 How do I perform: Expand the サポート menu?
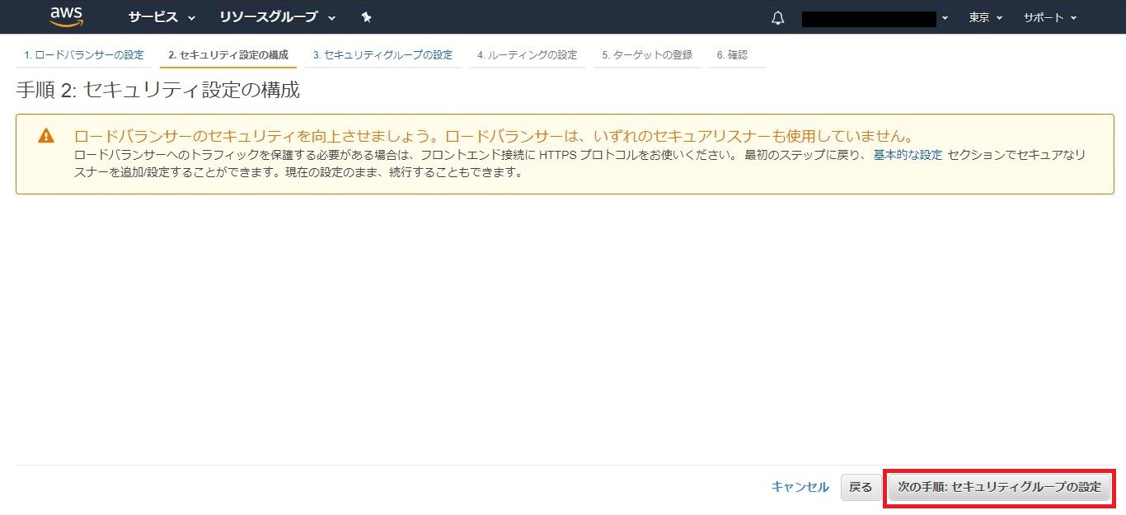tap(1049, 17)
